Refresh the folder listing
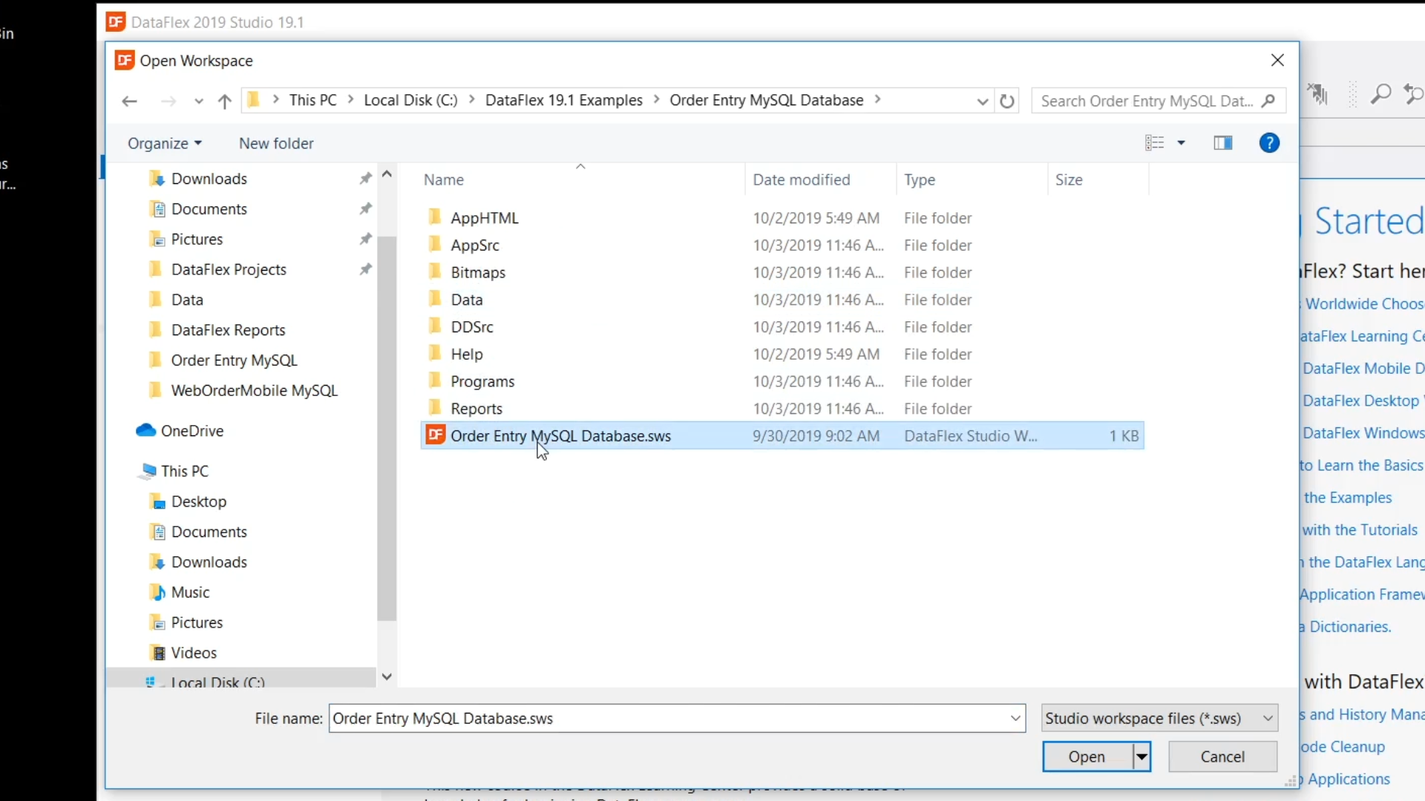This screenshot has height=801, width=1425. (1006, 101)
